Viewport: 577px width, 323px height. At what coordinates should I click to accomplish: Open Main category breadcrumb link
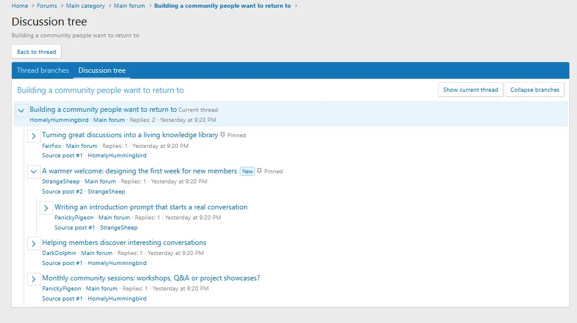tap(85, 6)
